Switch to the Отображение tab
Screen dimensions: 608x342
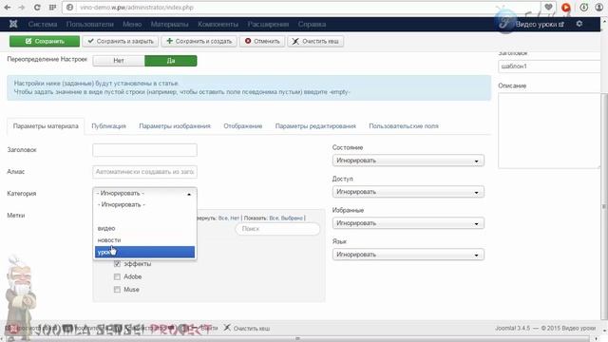pyautogui.click(x=243, y=126)
